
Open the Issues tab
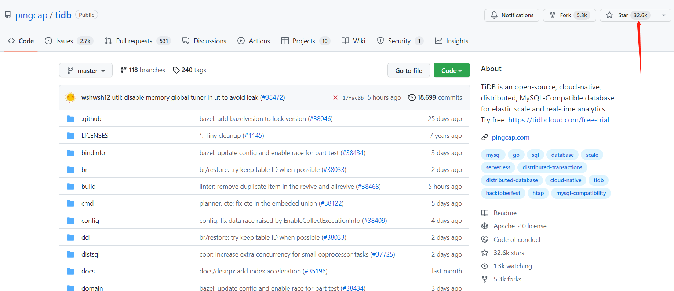[x=69, y=41]
